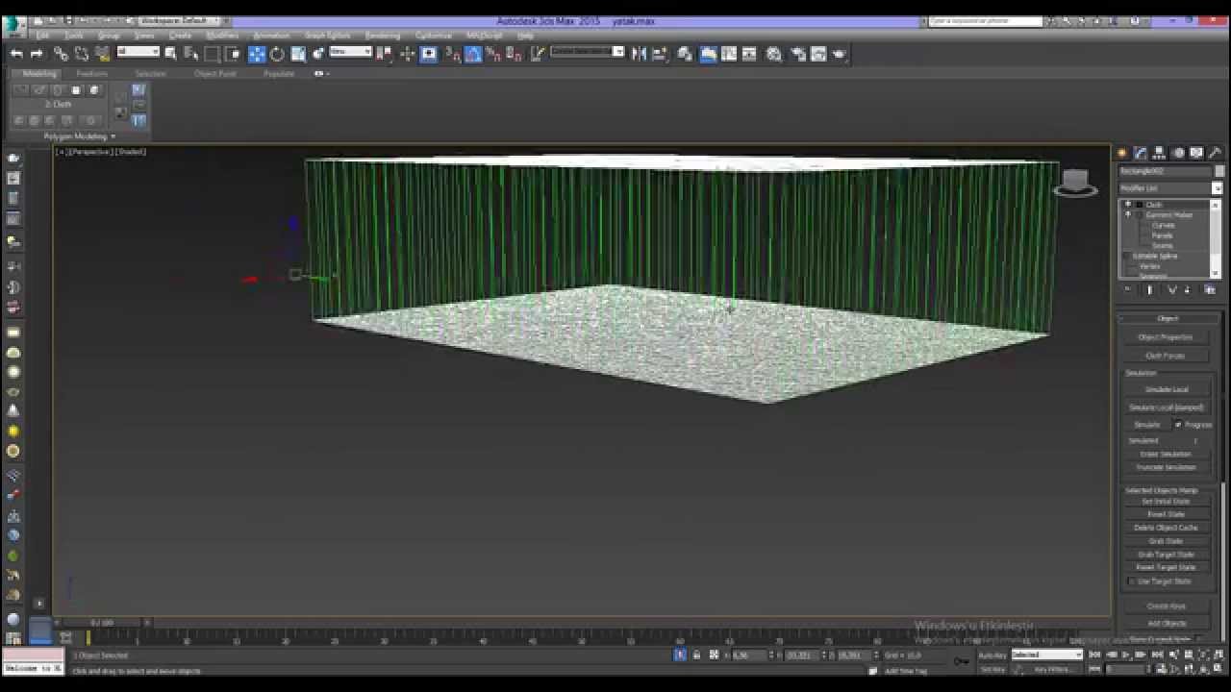This screenshot has width=1231, height=692.
Task: Click the Cloth Forces button
Action: click(x=1166, y=356)
